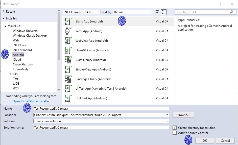The image size is (238, 145).
Task: Click the category tree scroll down arrow
Action: 59,90
